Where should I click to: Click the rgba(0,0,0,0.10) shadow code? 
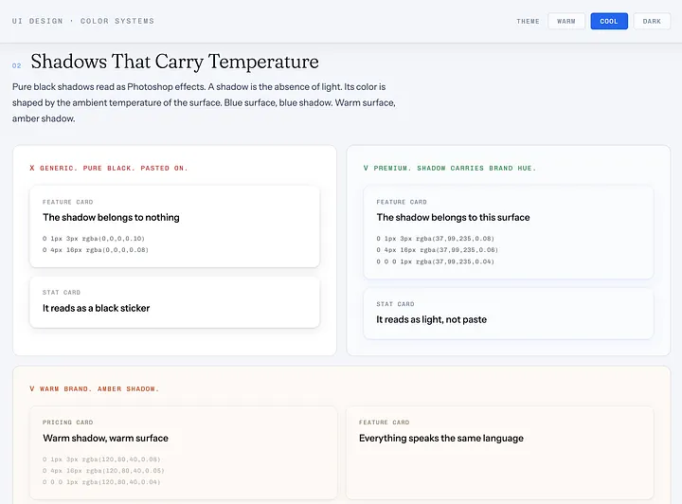[94, 239]
